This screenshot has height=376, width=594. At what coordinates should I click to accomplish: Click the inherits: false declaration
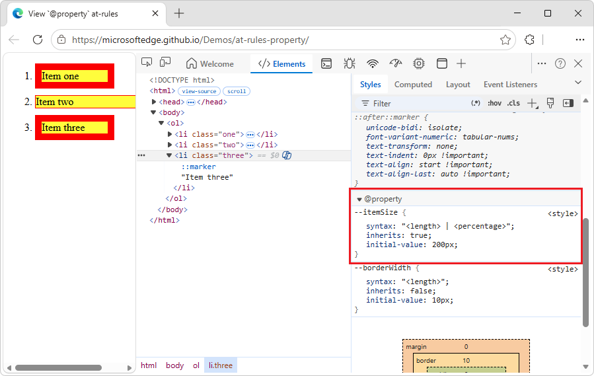[x=401, y=291]
